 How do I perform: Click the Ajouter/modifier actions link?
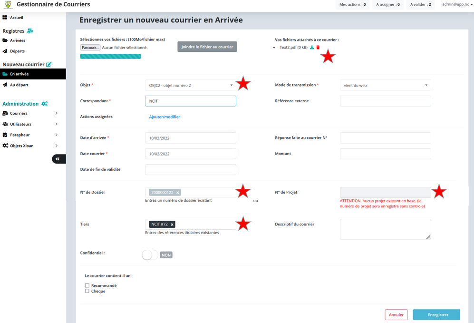(164, 117)
